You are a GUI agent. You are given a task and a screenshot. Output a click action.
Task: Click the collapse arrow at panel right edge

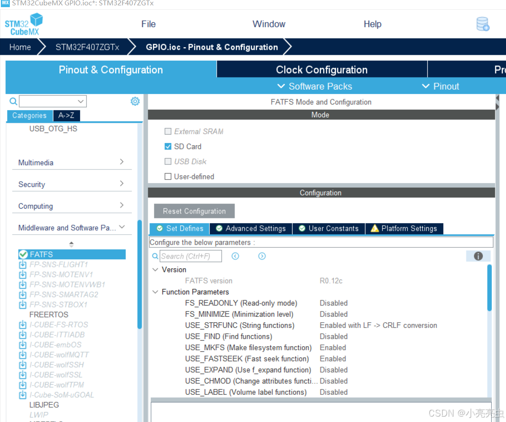point(497,98)
